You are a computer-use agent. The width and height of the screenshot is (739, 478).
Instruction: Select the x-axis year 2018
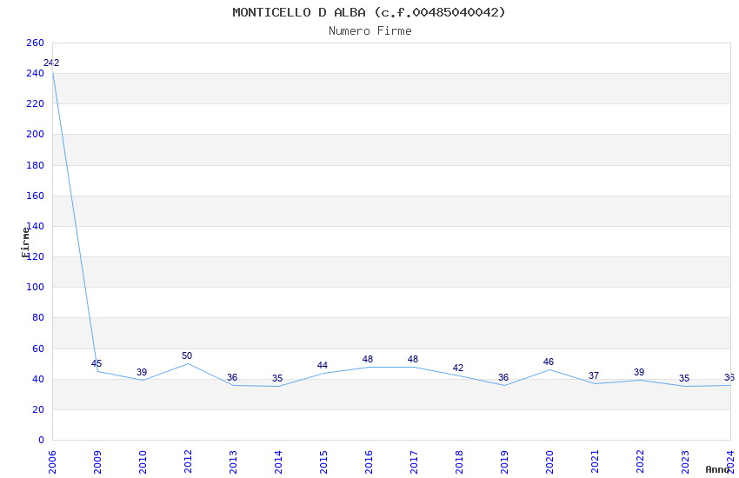click(x=460, y=462)
